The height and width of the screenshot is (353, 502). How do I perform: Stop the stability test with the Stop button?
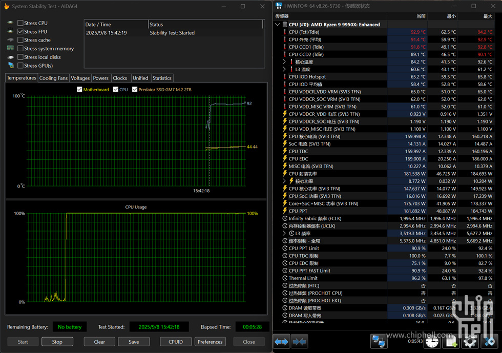[57, 342]
